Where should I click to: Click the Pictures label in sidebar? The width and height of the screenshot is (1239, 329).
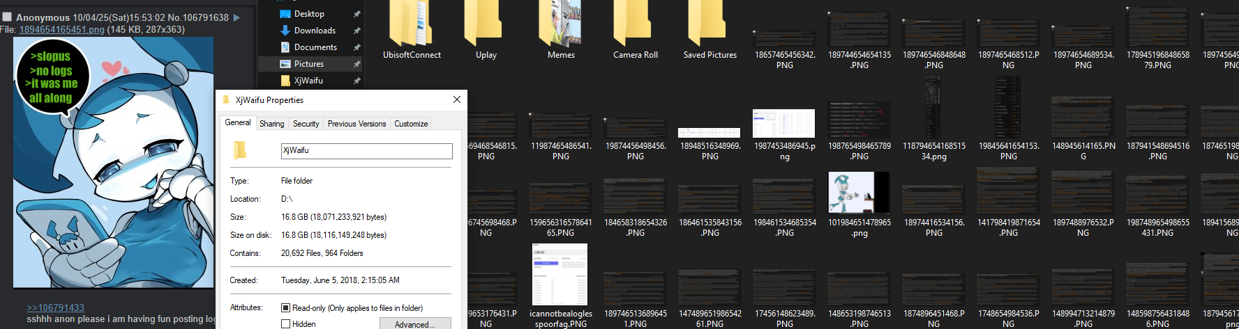pos(309,64)
